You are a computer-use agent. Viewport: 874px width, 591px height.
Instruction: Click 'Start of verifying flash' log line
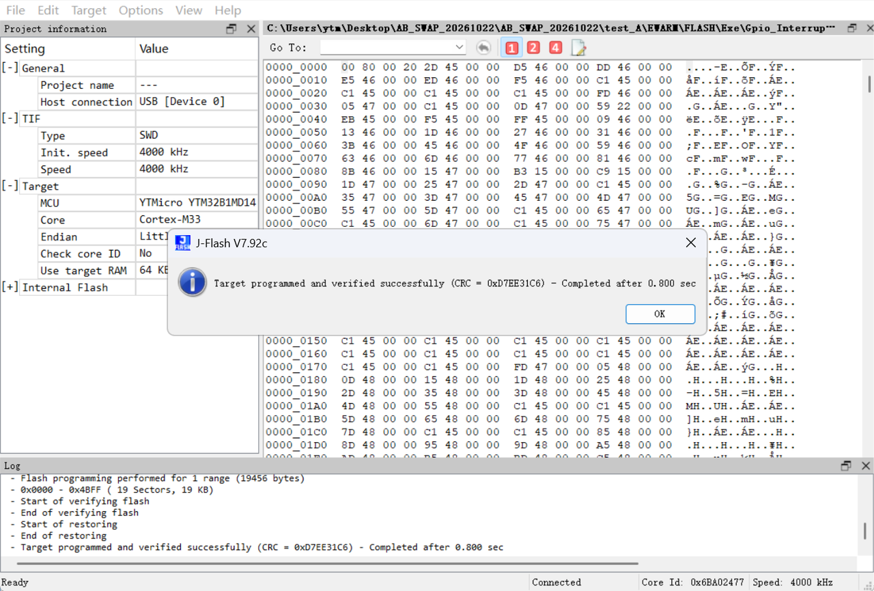point(85,501)
